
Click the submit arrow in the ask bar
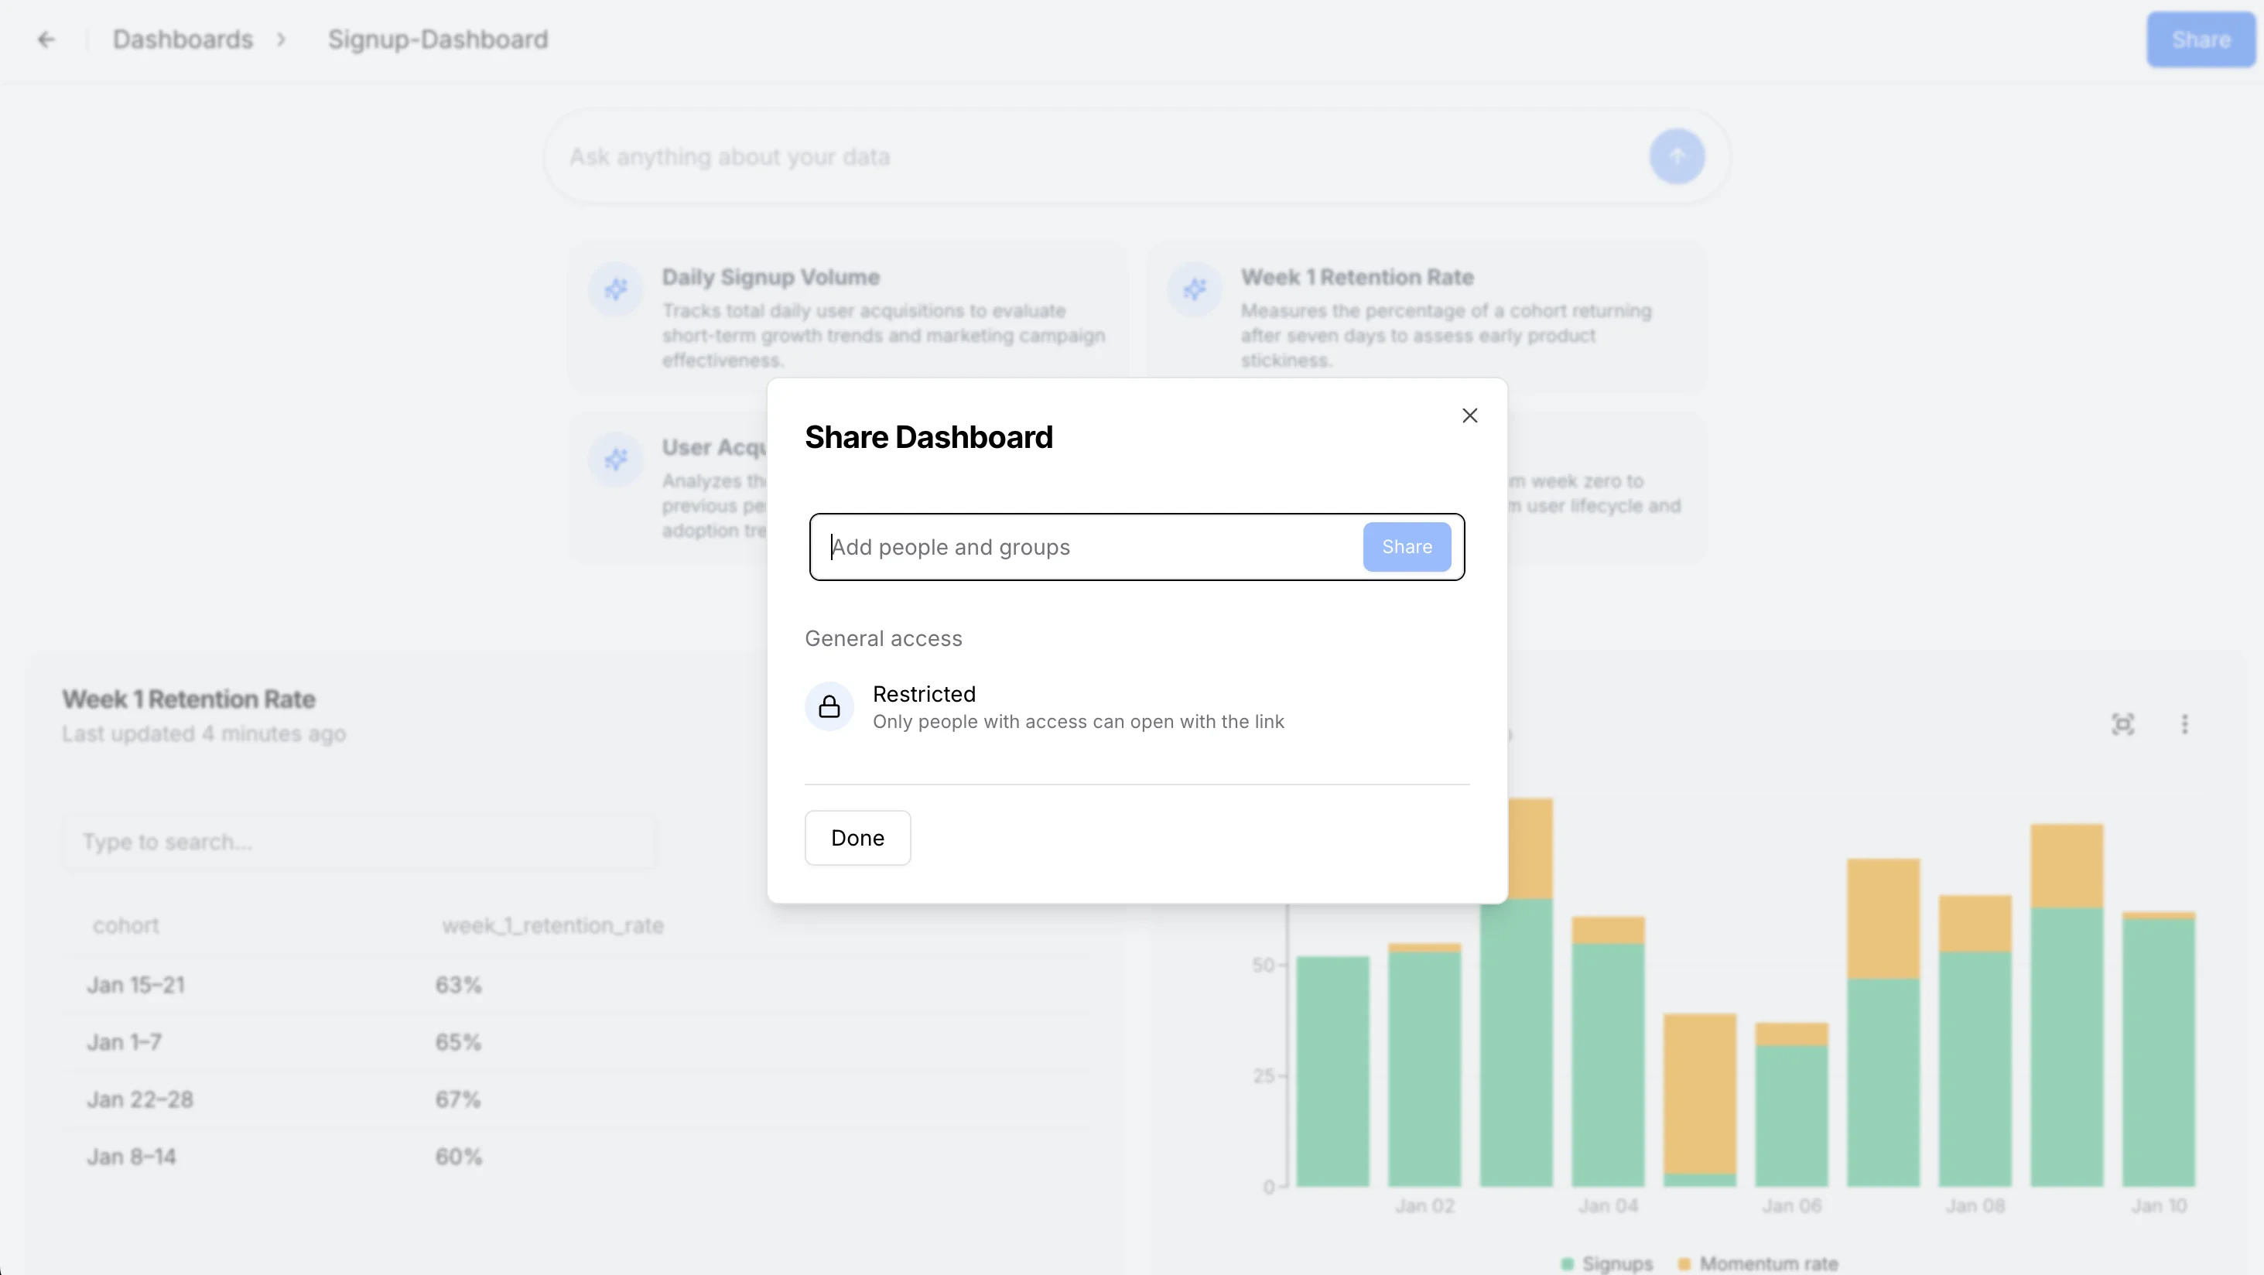coord(1677,156)
